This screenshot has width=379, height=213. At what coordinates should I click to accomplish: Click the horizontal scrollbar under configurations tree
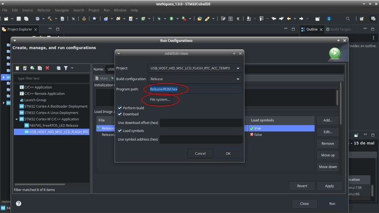39,184
